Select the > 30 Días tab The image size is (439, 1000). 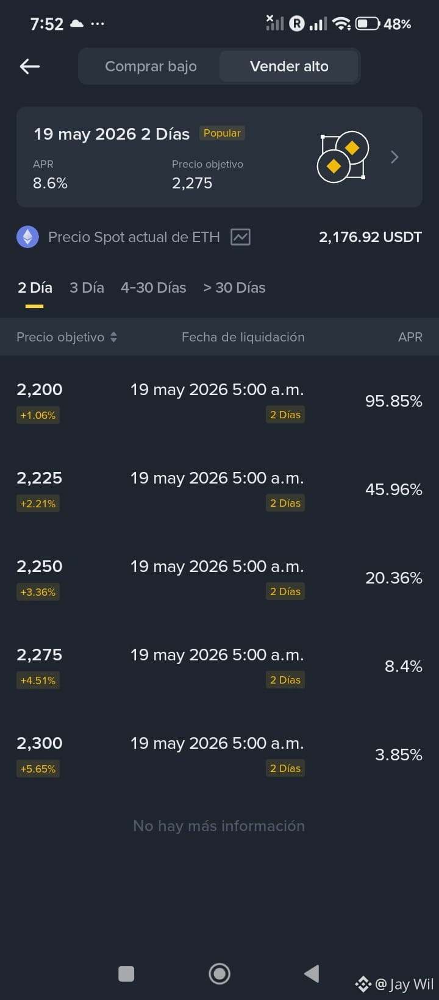(234, 288)
